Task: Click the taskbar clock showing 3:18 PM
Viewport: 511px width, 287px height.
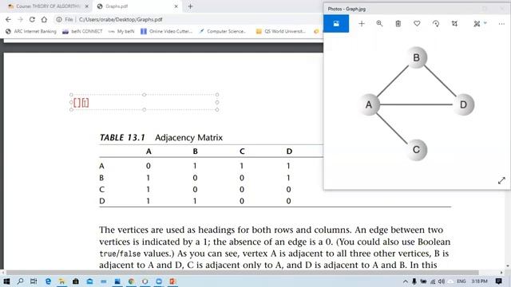Action: pos(479,281)
